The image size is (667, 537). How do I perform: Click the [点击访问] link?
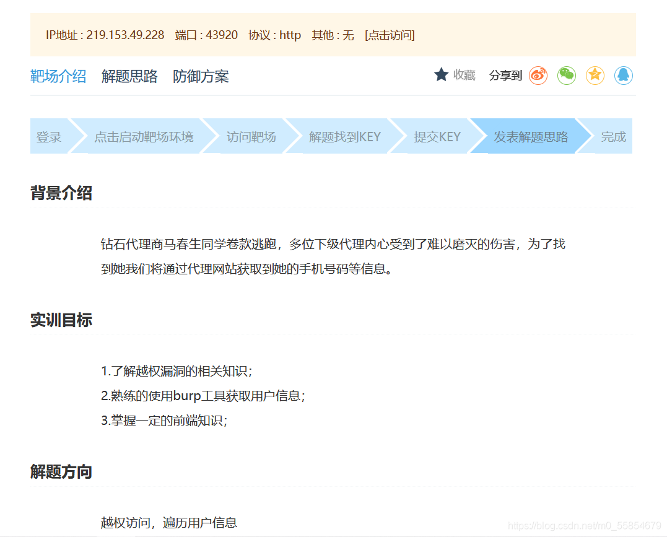(390, 35)
